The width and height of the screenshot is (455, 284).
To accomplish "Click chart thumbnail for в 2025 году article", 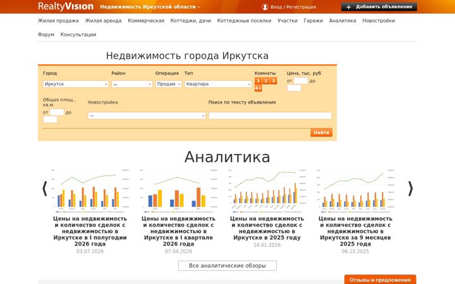I will 267,191.
